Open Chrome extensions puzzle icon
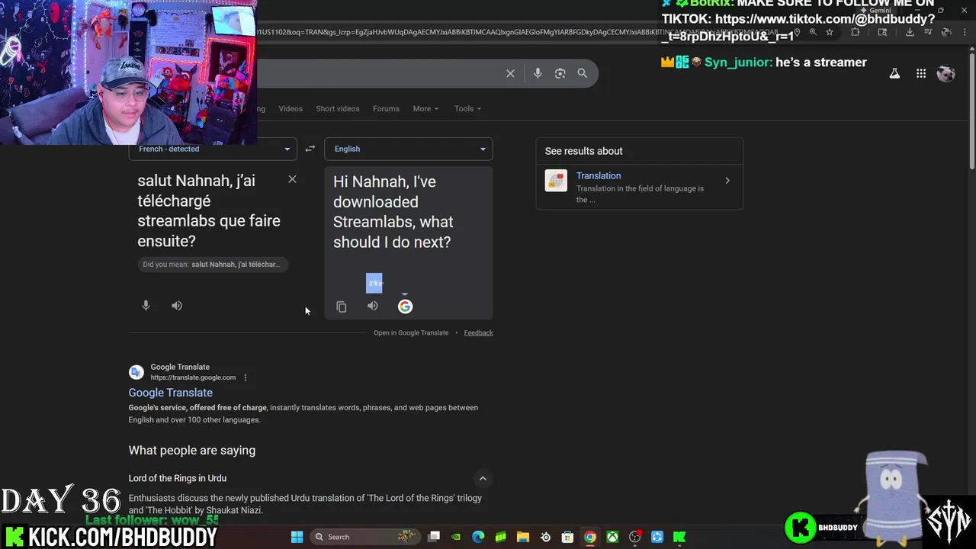976x549 pixels. click(855, 32)
